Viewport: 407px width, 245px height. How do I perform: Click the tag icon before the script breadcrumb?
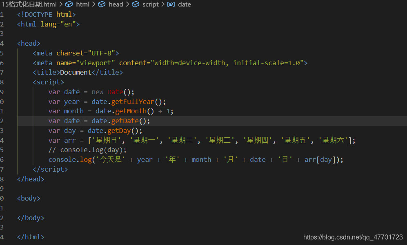(x=136, y=4)
